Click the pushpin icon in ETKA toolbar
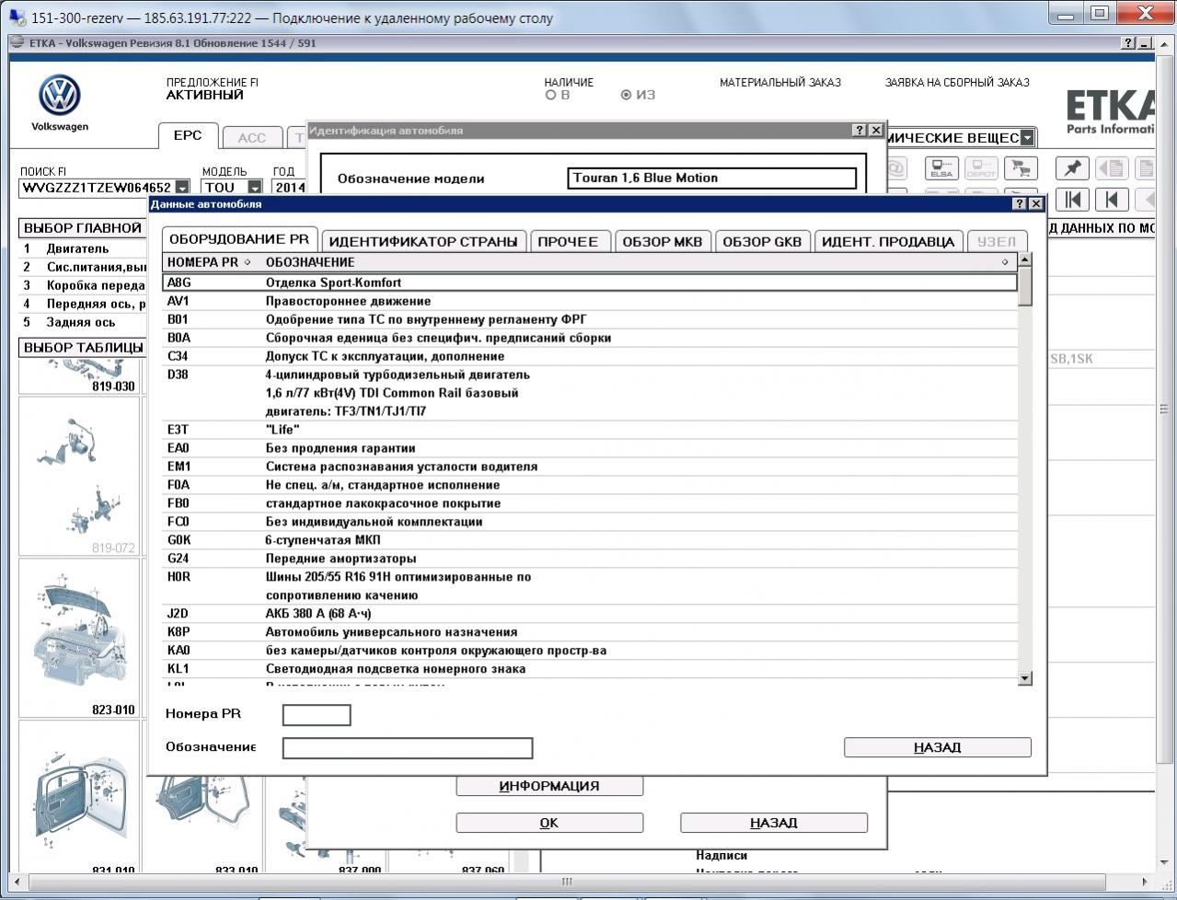The width and height of the screenshot is (1177, 900). (1072, 168)
